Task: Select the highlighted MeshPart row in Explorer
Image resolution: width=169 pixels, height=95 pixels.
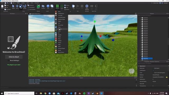Action: click(147, 58)
